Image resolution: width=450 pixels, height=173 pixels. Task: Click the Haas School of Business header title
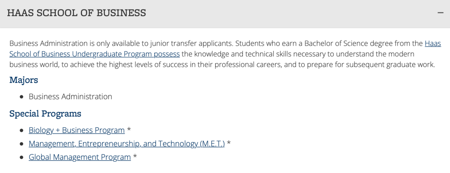click(x=77, y=13)
